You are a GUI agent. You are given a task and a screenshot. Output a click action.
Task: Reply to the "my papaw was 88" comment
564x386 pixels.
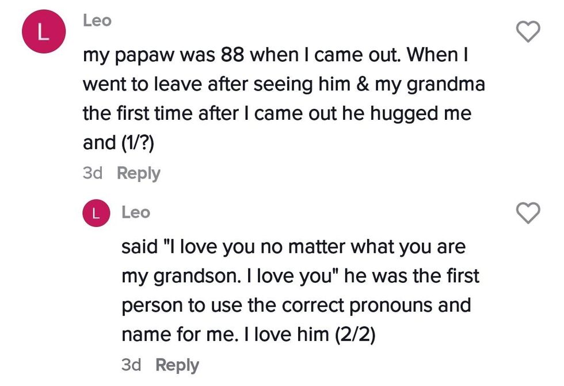(x=138, y=173)
